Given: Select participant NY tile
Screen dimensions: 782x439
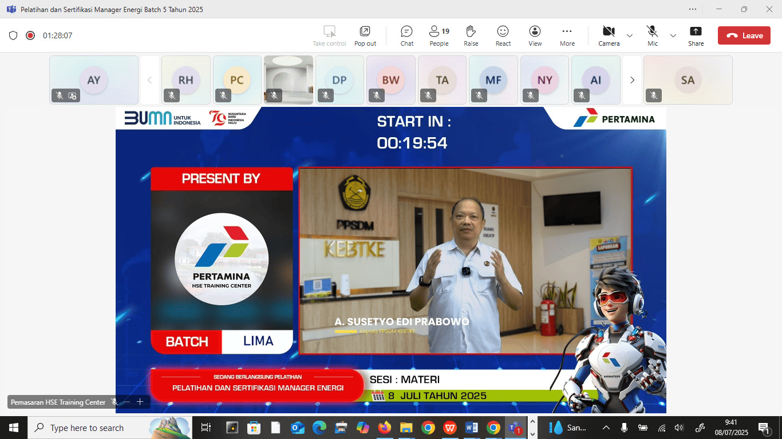Looking at the screenshot, I should pos(544,80).
